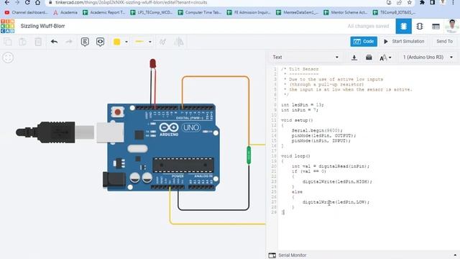The width and height of the screenshot is (460, 259).
Task: Click the Arduino USB cable connector
Action: pyautogui.click(x=56, y=132)
